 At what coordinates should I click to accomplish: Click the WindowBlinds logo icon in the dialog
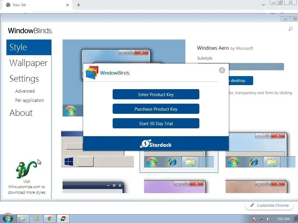[92, 72]
